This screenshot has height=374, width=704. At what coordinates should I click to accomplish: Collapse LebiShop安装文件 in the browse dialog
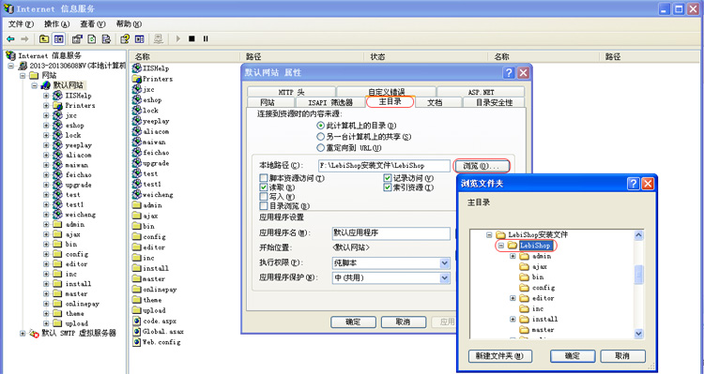click(489, 235)
